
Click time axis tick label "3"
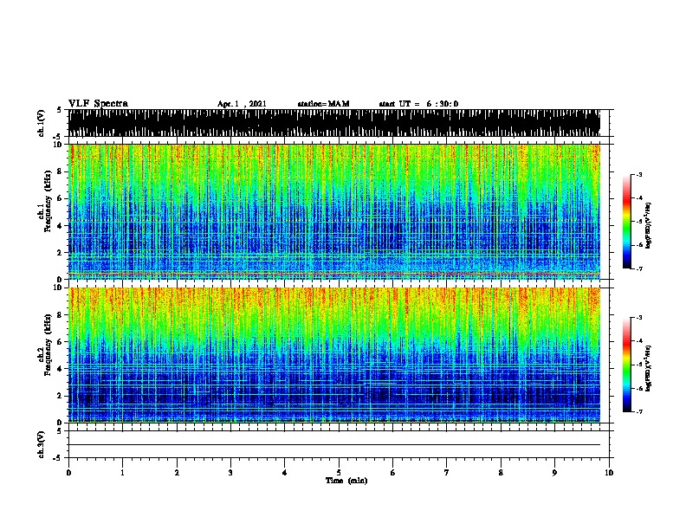230,473
